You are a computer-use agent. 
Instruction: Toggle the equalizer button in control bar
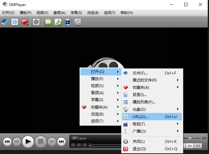pyautogui.click(x=198, y=146)
